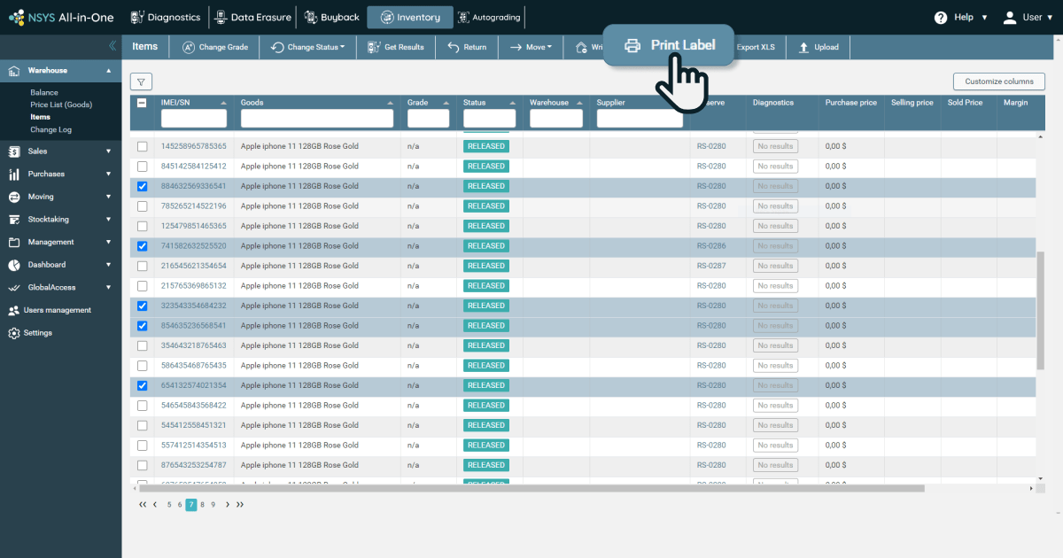Uncheck the box for IMEI 654132574021354
Viewport: 1063px width, 558px height.
click(x=142, y=385)
